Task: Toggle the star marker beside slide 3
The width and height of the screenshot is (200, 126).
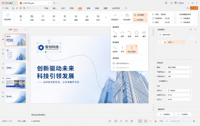Action: [3, 68]
